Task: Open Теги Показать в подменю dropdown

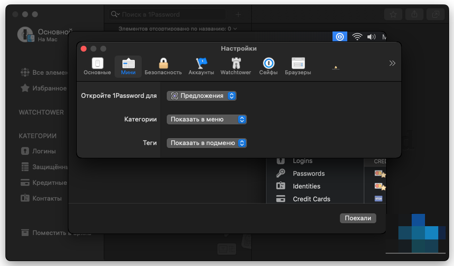Action: click(x=207, y=143)
